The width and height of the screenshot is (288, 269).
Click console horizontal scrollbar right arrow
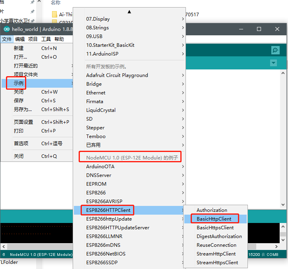pos(276,246)
